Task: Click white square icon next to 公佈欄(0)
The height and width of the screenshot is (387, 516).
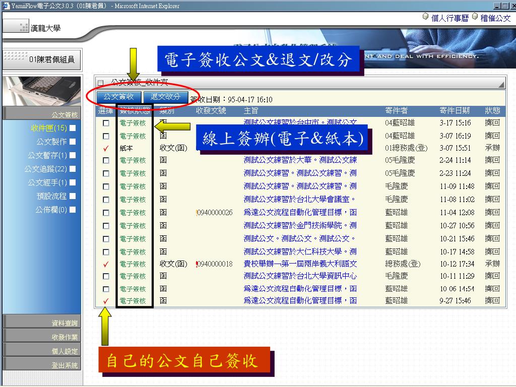Action: pyautogui.click(x=73, y=210)
